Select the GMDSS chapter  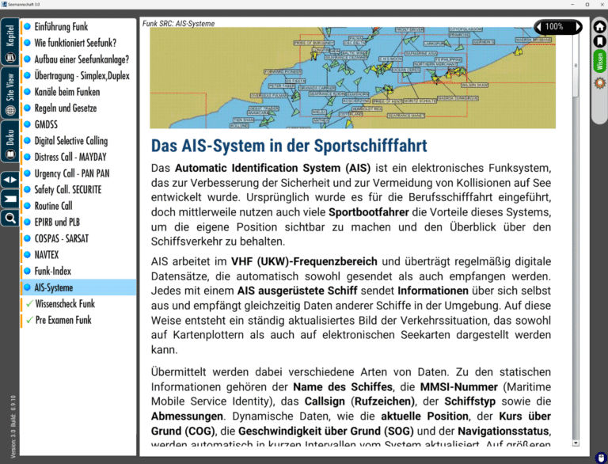78,124
